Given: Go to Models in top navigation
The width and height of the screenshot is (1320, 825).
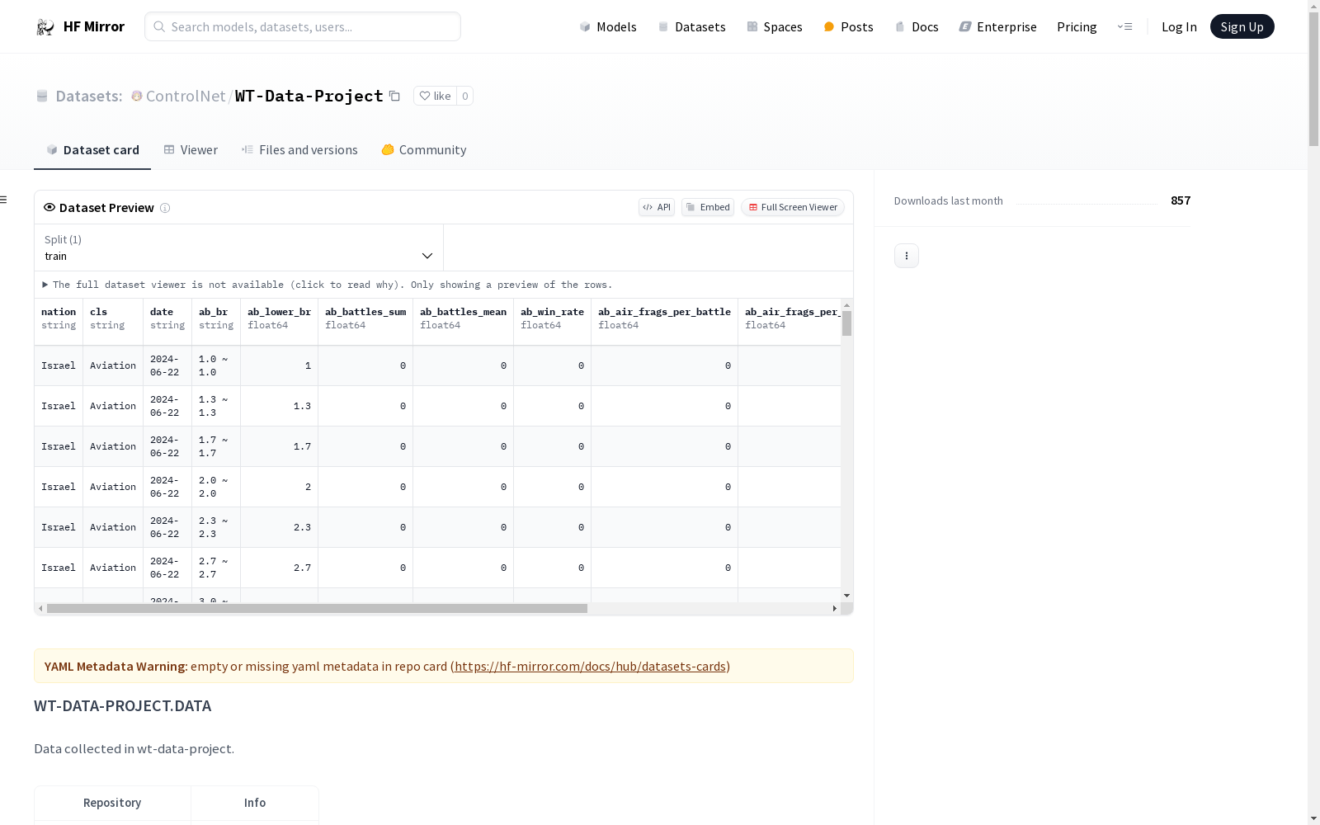Looking at the screenshot, I should point(608,27).
